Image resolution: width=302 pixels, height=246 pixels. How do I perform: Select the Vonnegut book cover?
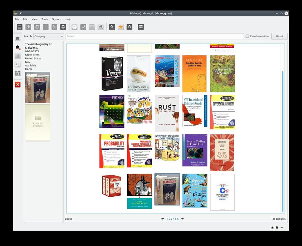tap(112, 74)
